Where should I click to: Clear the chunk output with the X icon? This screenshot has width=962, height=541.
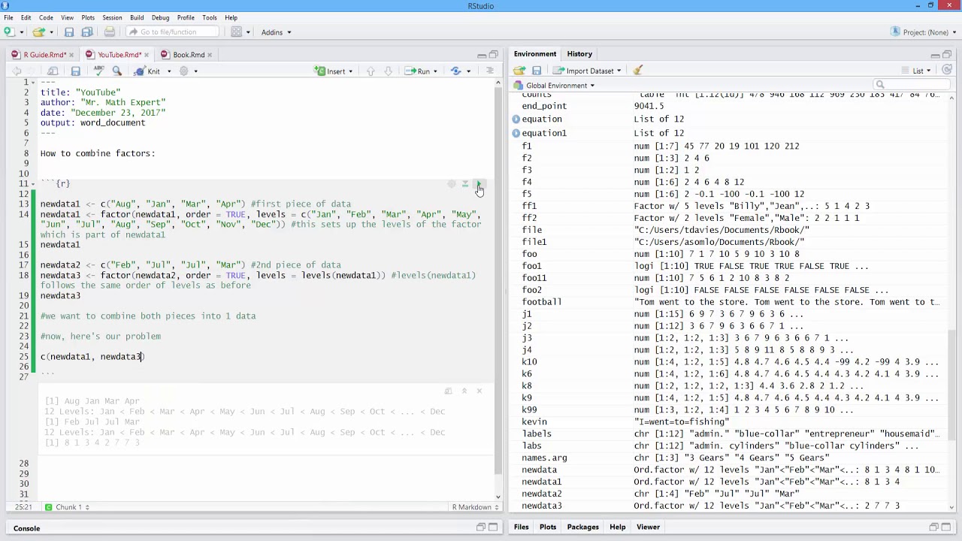479,391
